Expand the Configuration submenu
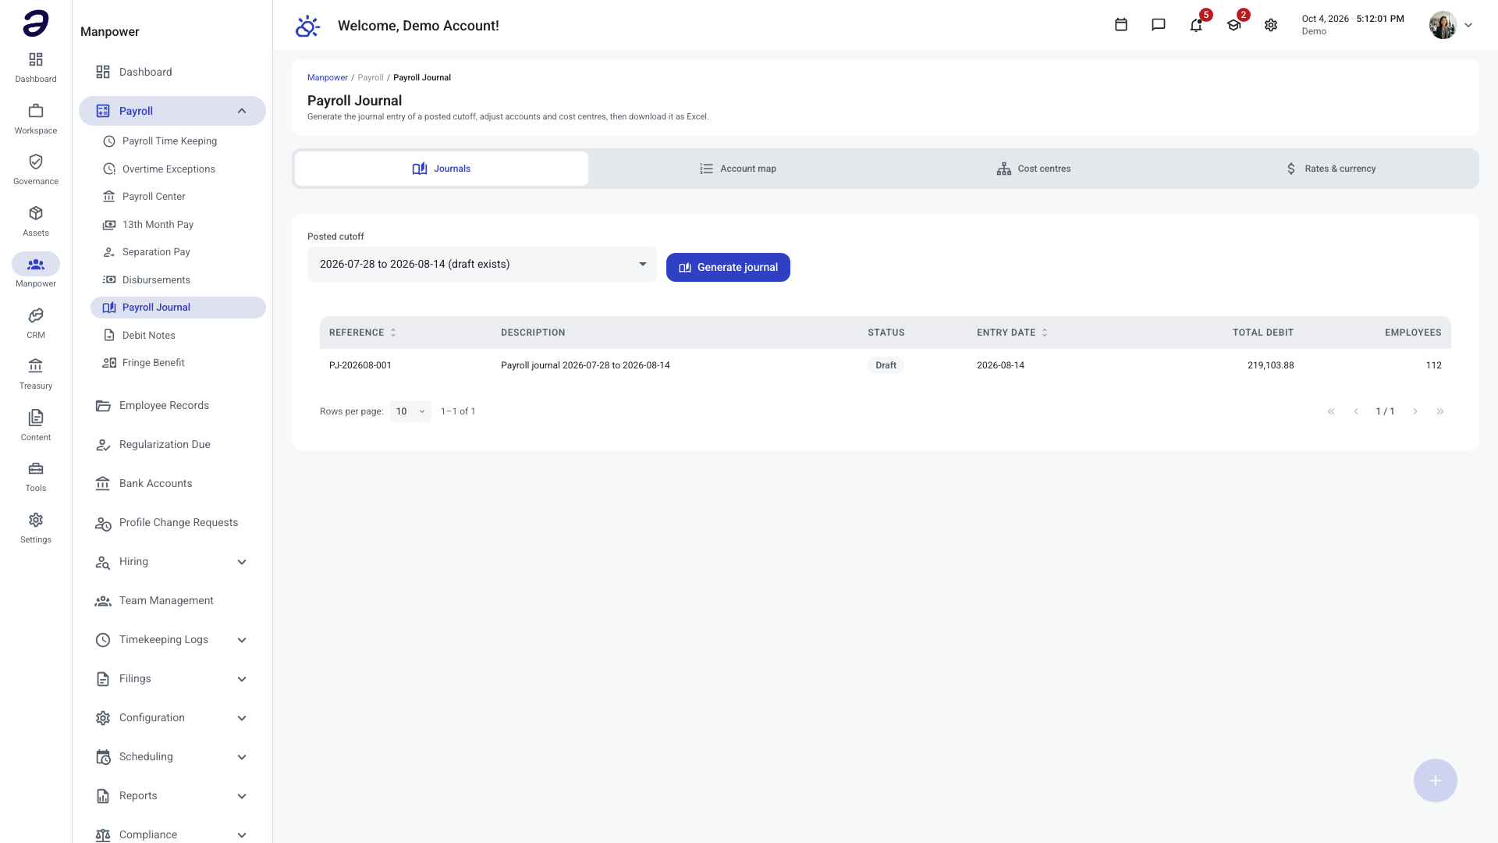1498x843 pixels. point(172,718)
